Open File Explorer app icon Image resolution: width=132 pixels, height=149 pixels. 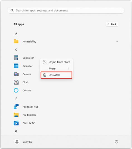click(x=16, y=115)
